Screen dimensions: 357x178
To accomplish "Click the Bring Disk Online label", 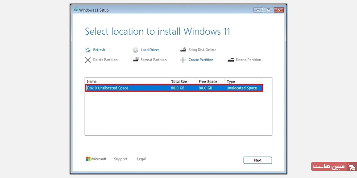I will (x=202, y=50).
